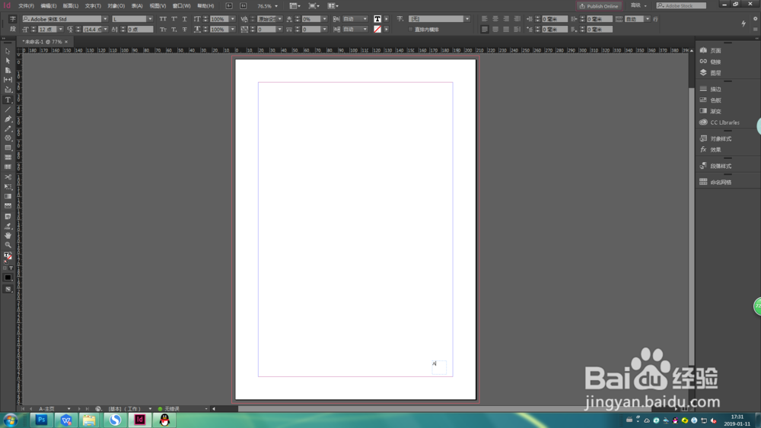Screen dimensions: 761x428
Task: Toggle Underline formatting
Action: coord(184,19)
